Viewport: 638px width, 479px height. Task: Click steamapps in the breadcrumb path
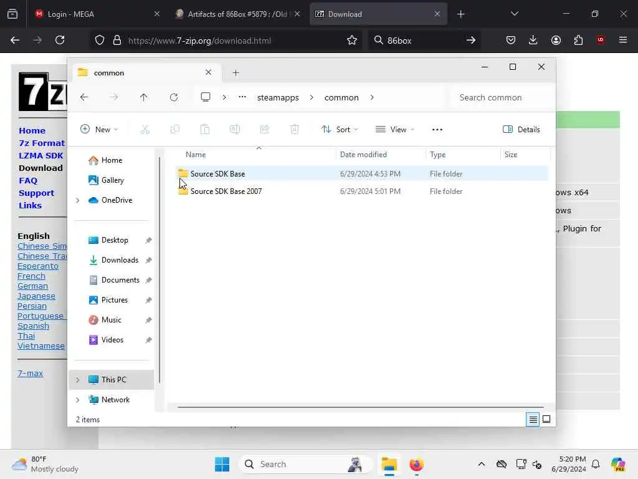(x=278, y=97)
